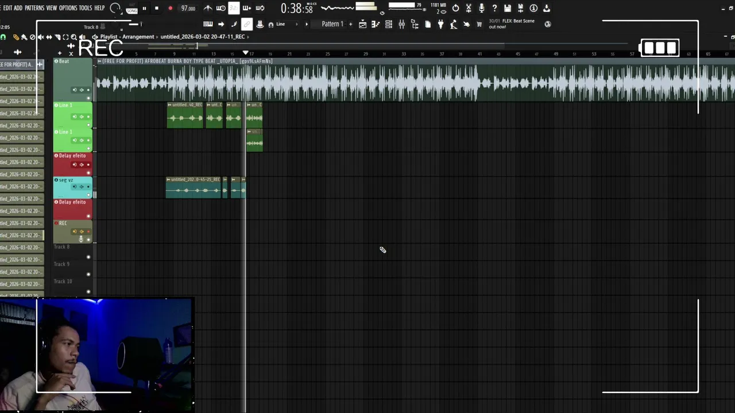The width and height of the screenshot is (735, 413).
Task: Click the 0:38:58 time display
Action: (297, 9)
